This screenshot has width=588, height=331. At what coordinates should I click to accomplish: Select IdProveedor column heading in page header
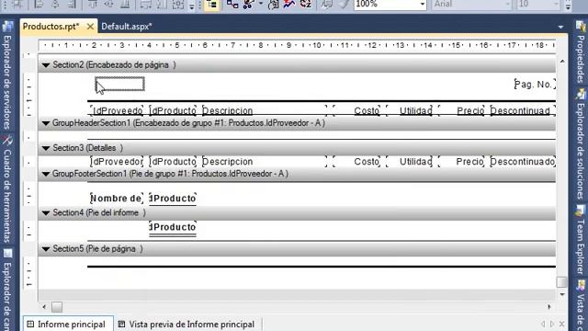point(117,110)
